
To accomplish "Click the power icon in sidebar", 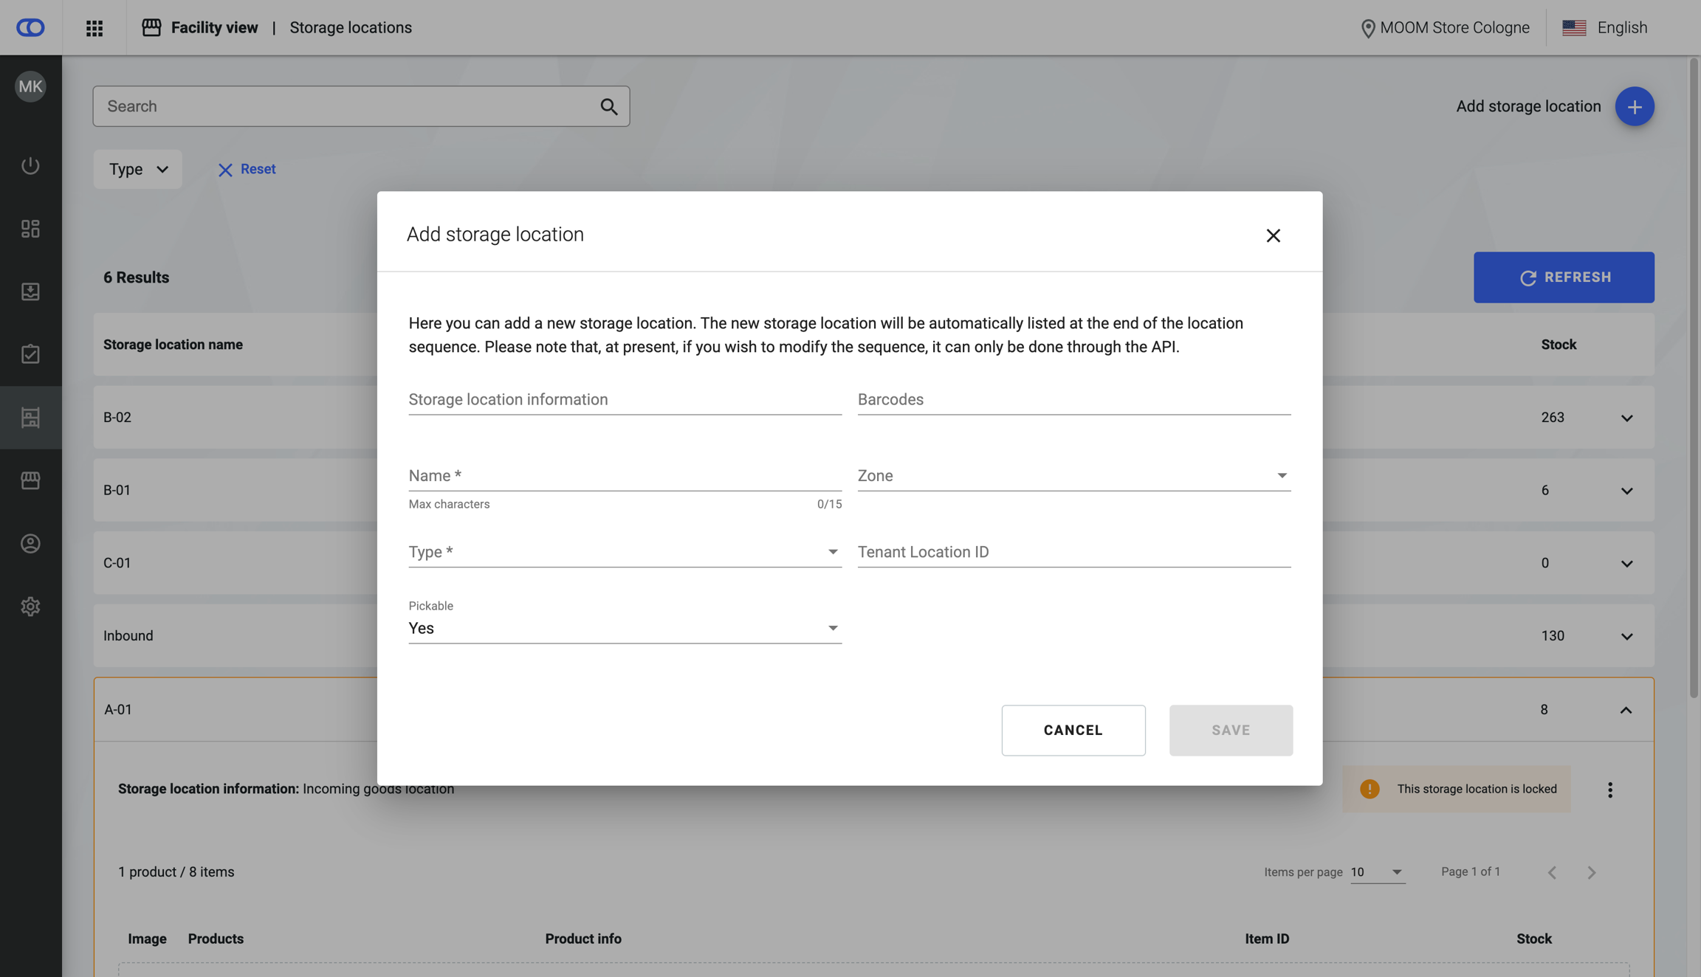I will 30,165.
